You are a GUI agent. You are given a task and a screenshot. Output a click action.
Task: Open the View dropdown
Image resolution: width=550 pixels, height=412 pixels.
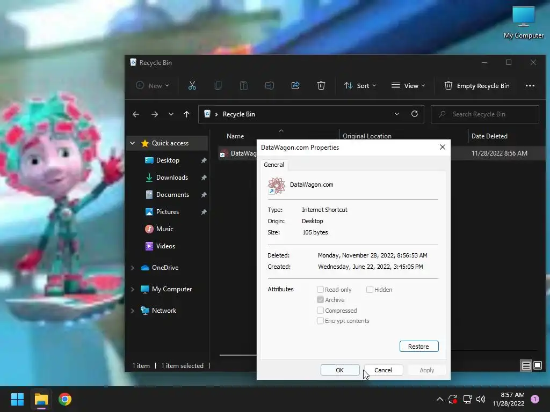pos(408,85)
